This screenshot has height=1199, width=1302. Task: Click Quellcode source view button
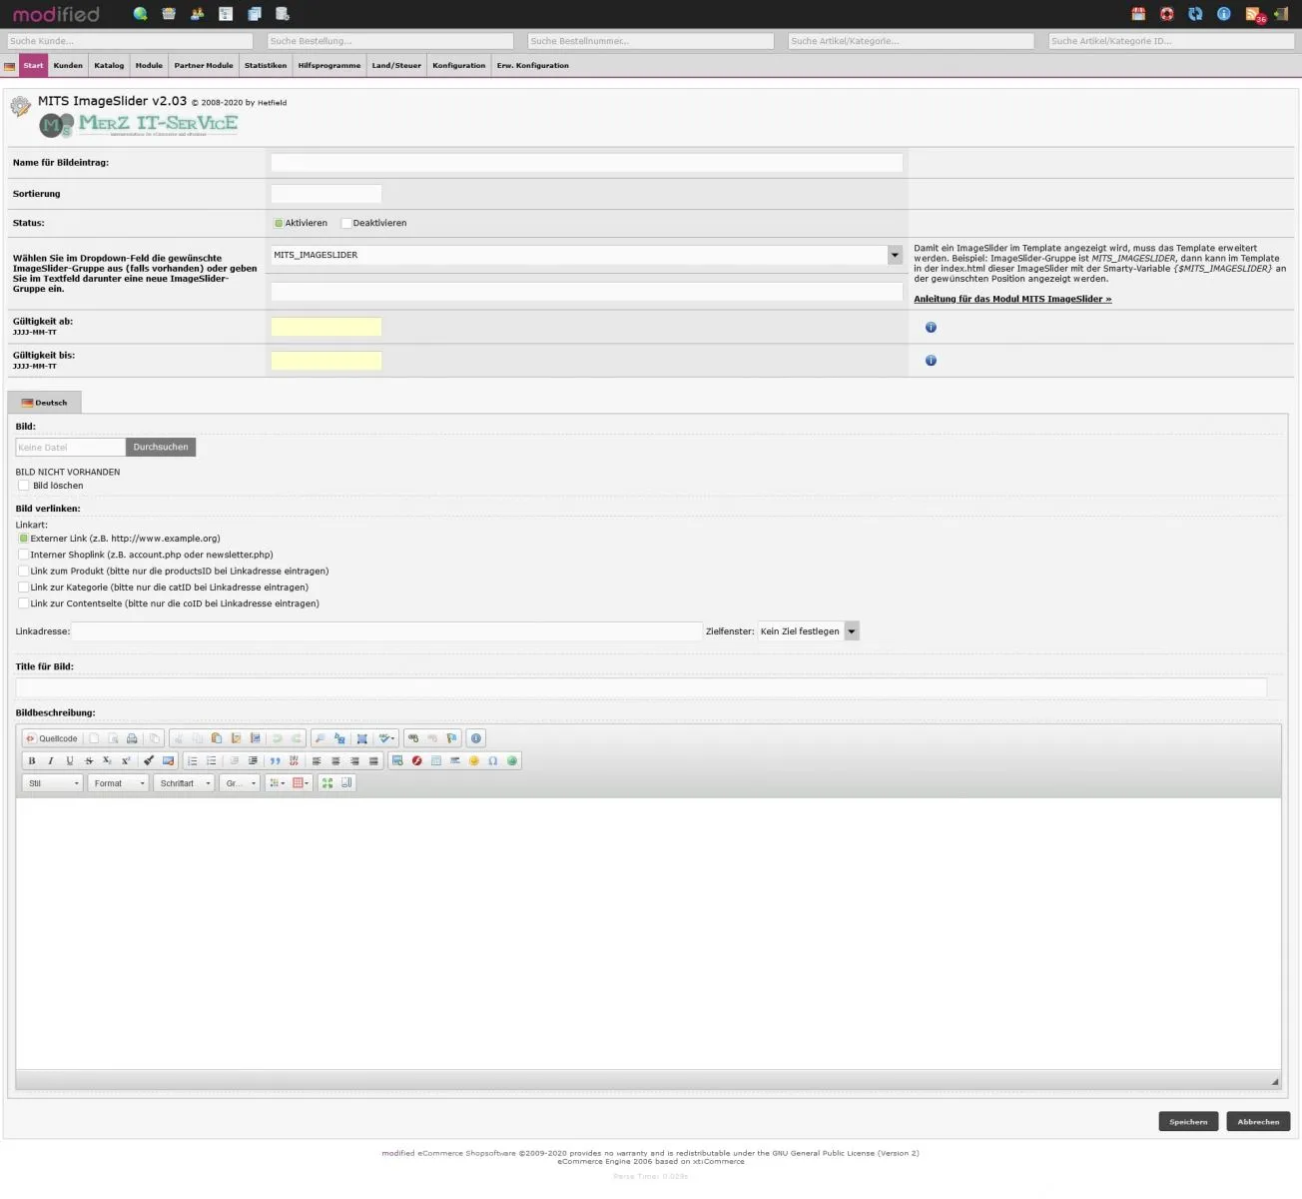(x=52, y=738)
